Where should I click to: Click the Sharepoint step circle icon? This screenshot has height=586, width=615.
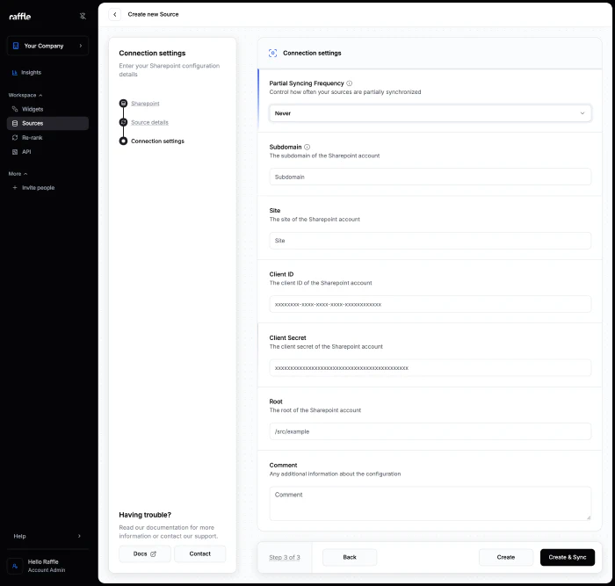123,103
